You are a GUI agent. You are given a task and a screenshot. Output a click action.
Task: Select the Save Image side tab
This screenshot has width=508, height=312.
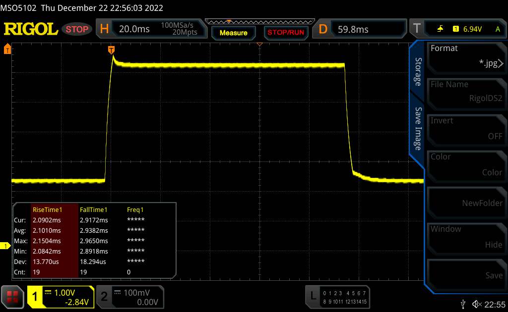click(418, 129)
